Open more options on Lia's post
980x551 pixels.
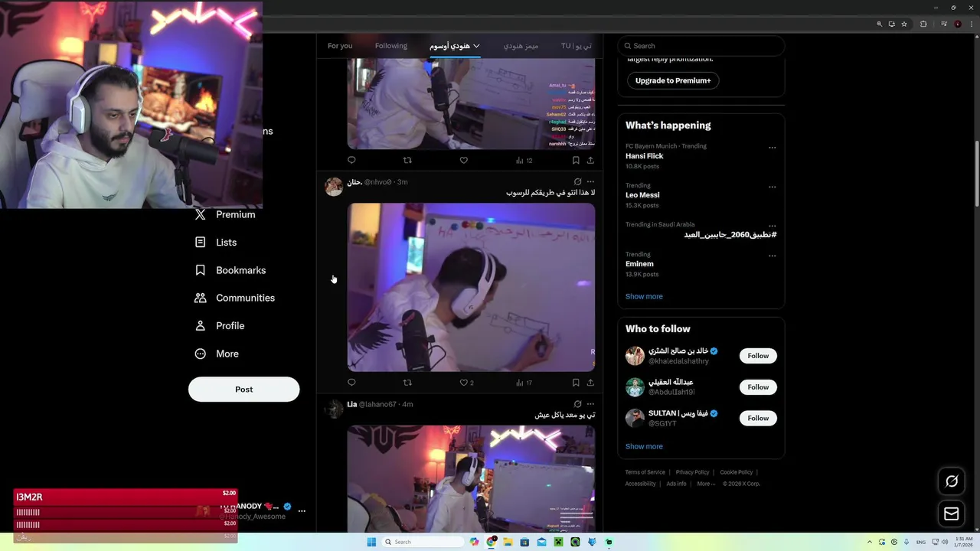click(x=590, y=404)
